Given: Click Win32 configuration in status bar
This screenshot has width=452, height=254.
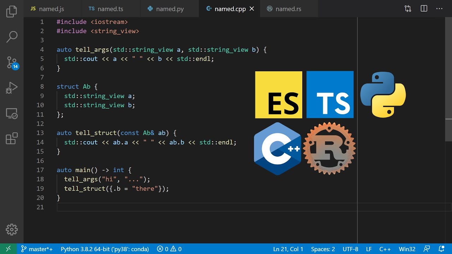Looking at the screenshot, I should coord(407,249).
